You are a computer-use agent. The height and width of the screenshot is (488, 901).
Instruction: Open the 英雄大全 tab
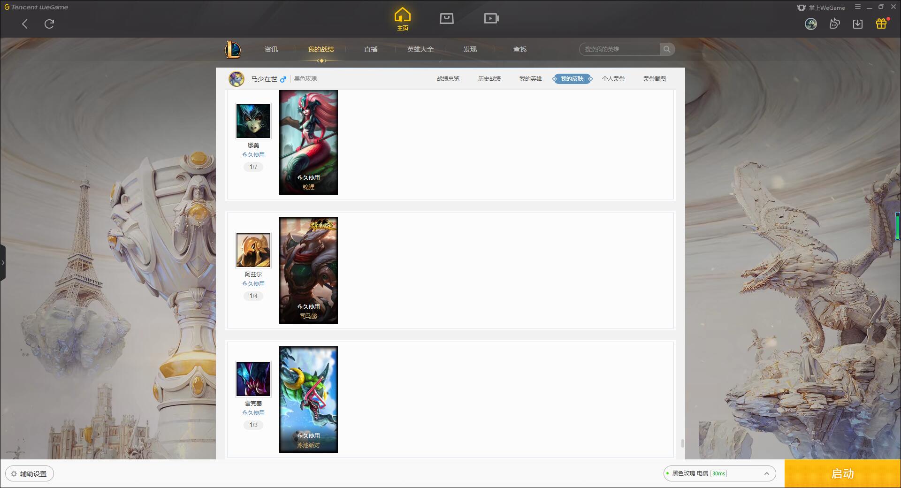coord(420,49)
